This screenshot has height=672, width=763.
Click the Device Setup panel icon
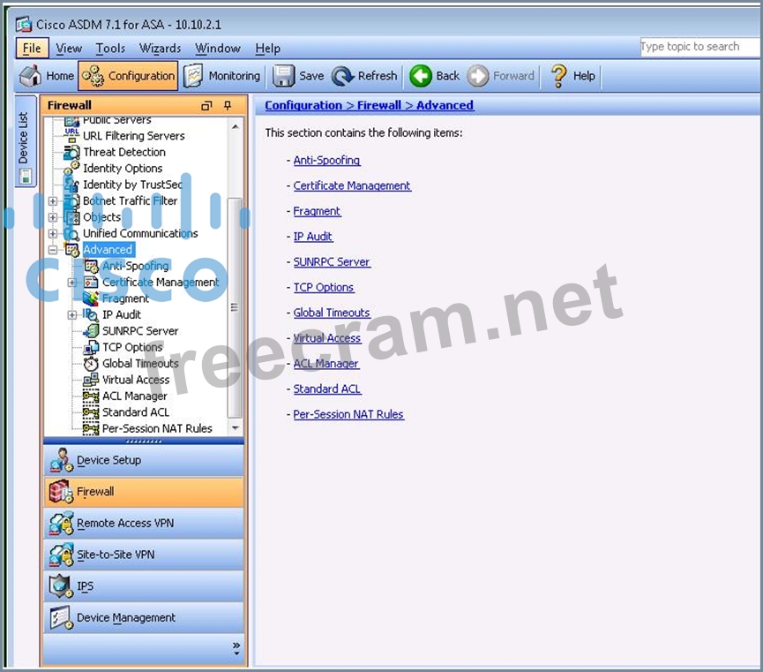(61, 460)
